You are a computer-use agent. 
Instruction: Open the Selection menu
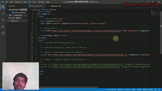[18, 2]
